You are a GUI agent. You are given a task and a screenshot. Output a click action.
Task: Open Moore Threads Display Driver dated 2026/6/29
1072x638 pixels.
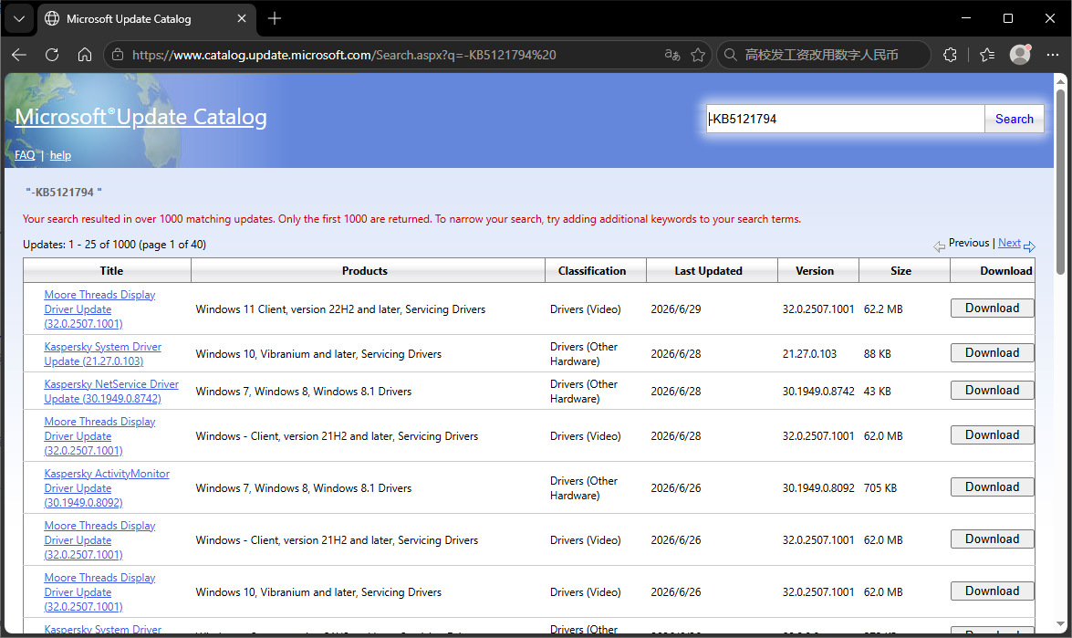tap(99, 309)
